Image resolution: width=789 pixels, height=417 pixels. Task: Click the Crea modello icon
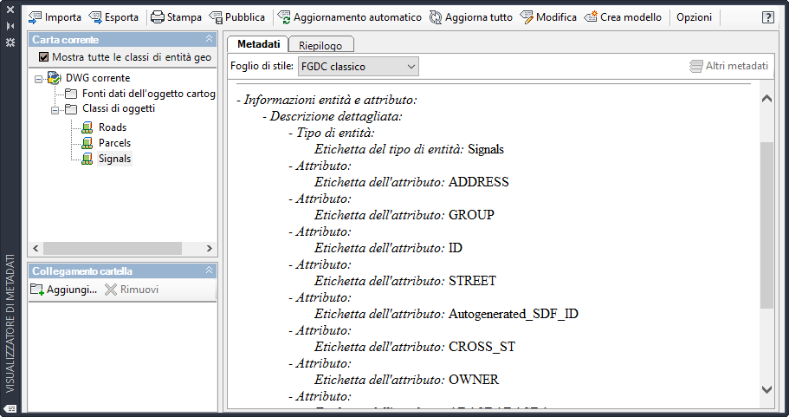(591, 17)
